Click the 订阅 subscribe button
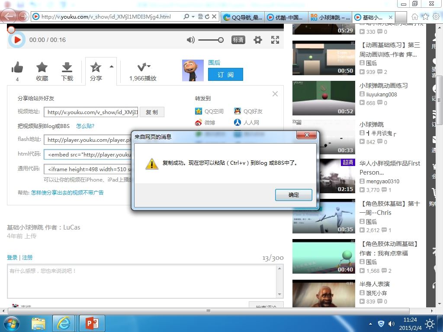443x332 pixels. point(225,74)
